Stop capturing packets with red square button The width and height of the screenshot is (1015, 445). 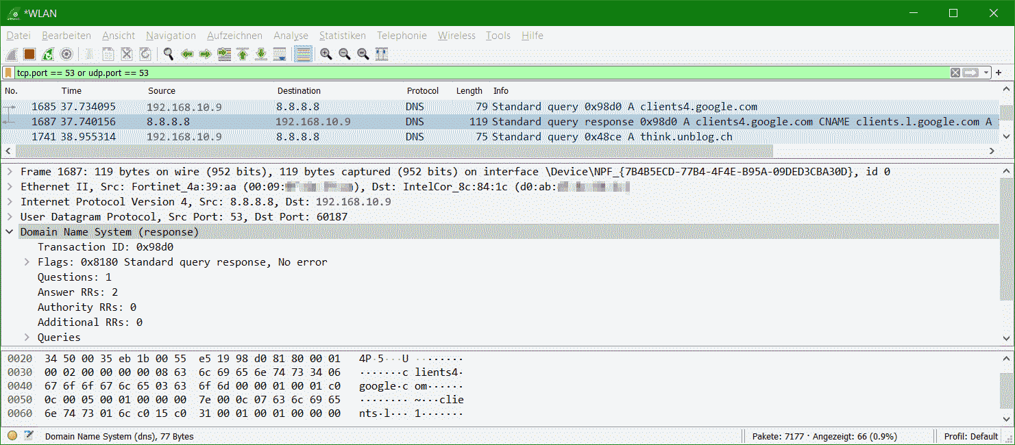click(29, 54)
